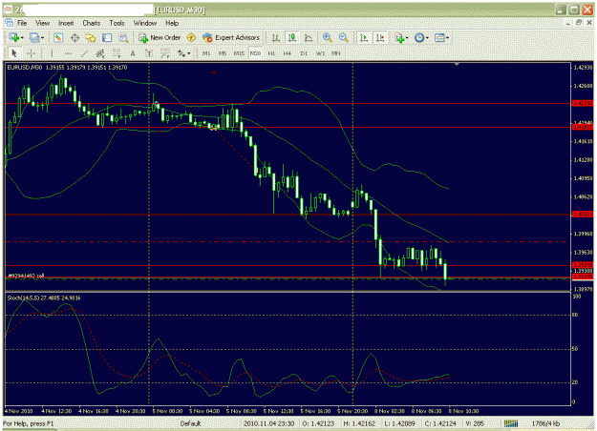This screenshot has width=597, height=431.
Task: Select the Stoch(14,5,5) indicator label
Action: [x=44, y=298]
